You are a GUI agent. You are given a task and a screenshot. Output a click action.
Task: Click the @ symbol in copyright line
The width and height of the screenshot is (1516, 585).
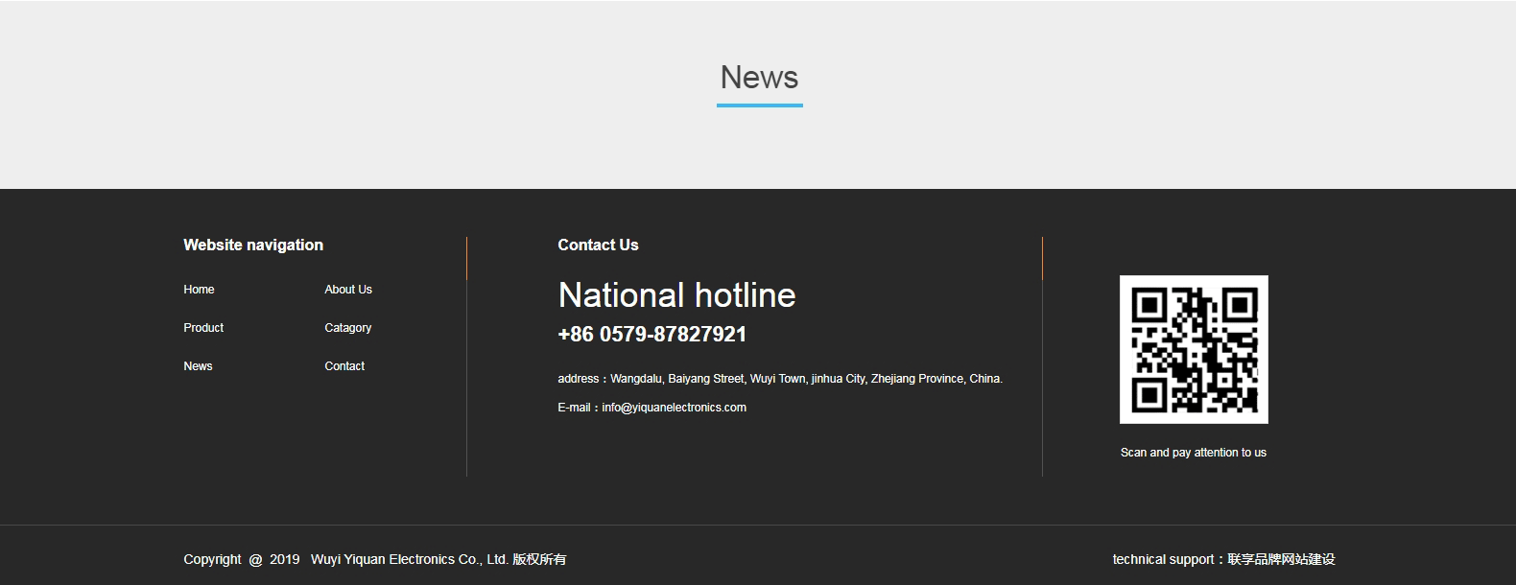pos(255,560)
